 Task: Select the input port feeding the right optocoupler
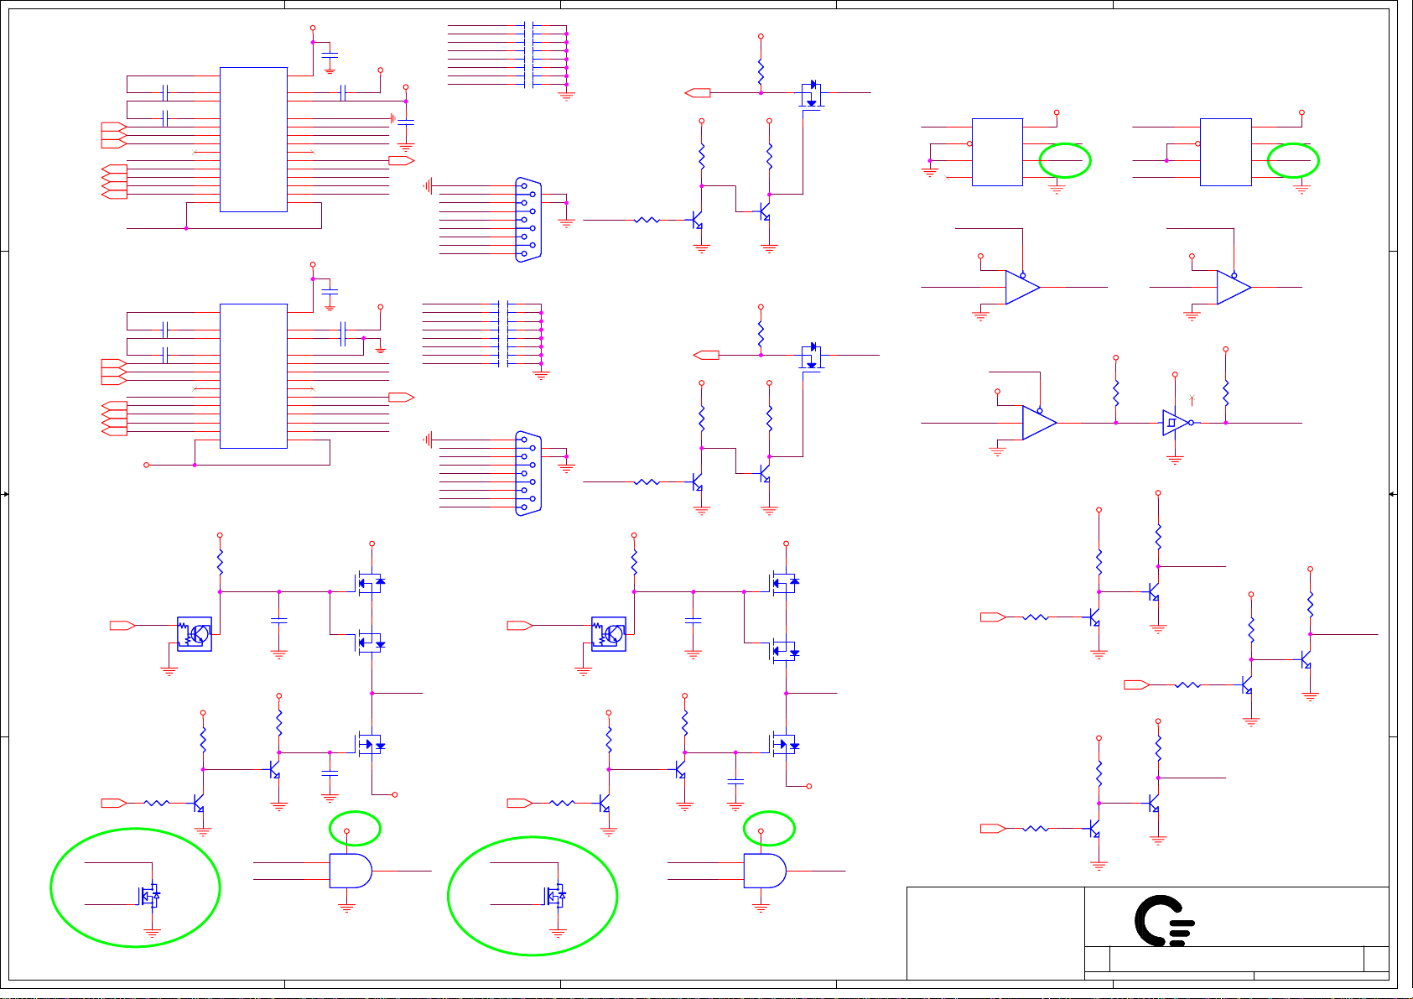click(x=521, y=625)
